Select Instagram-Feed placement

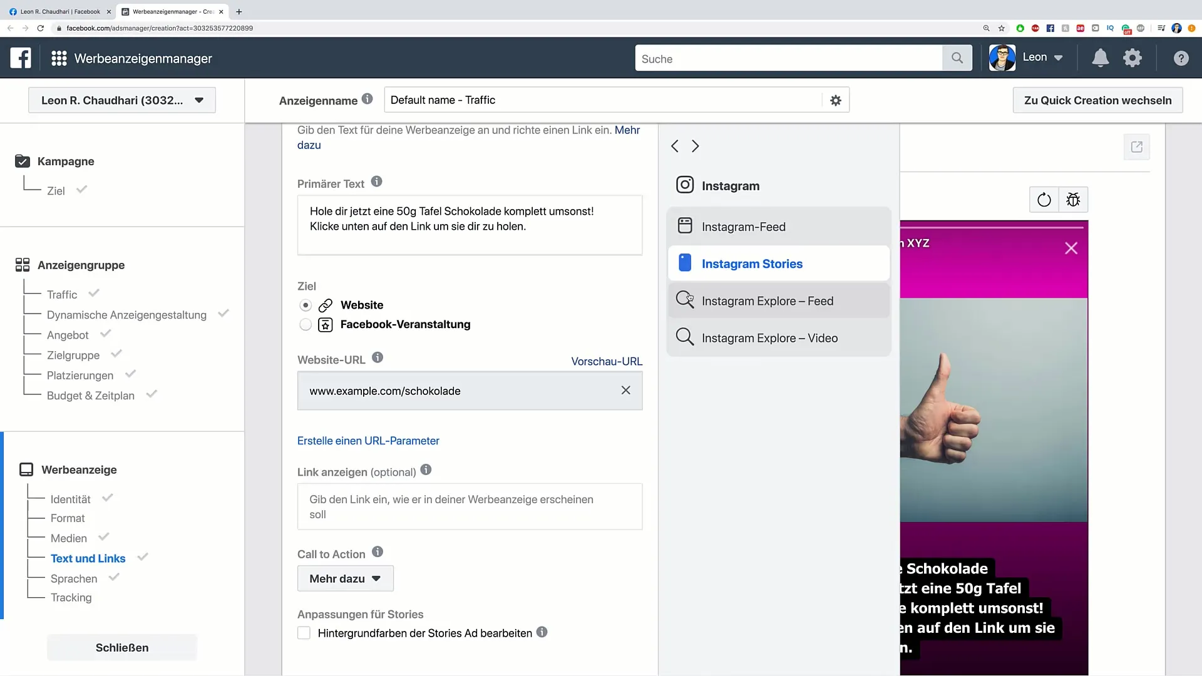point(779,227)
